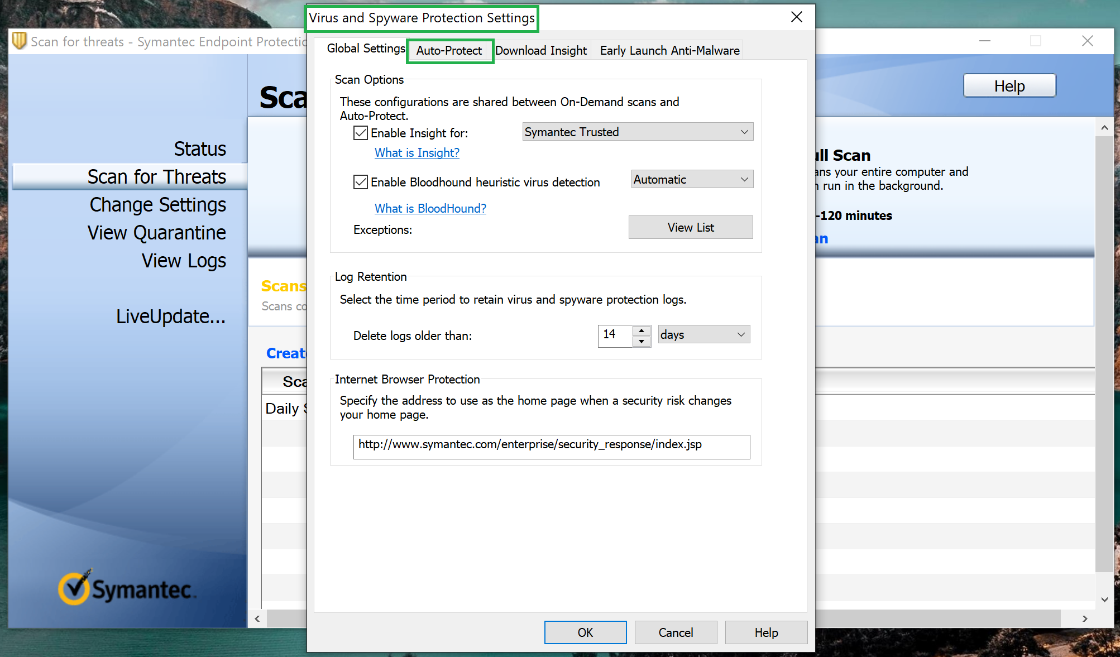Increase log retention days with up arrow
Screen dimensions: 1120x657
643,330
